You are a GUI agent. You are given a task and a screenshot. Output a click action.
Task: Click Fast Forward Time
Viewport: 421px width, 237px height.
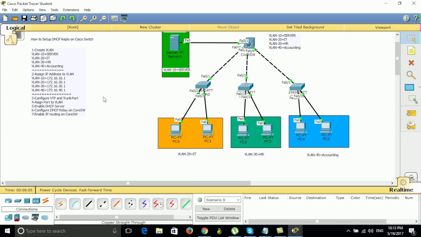(x=95, y=190)
